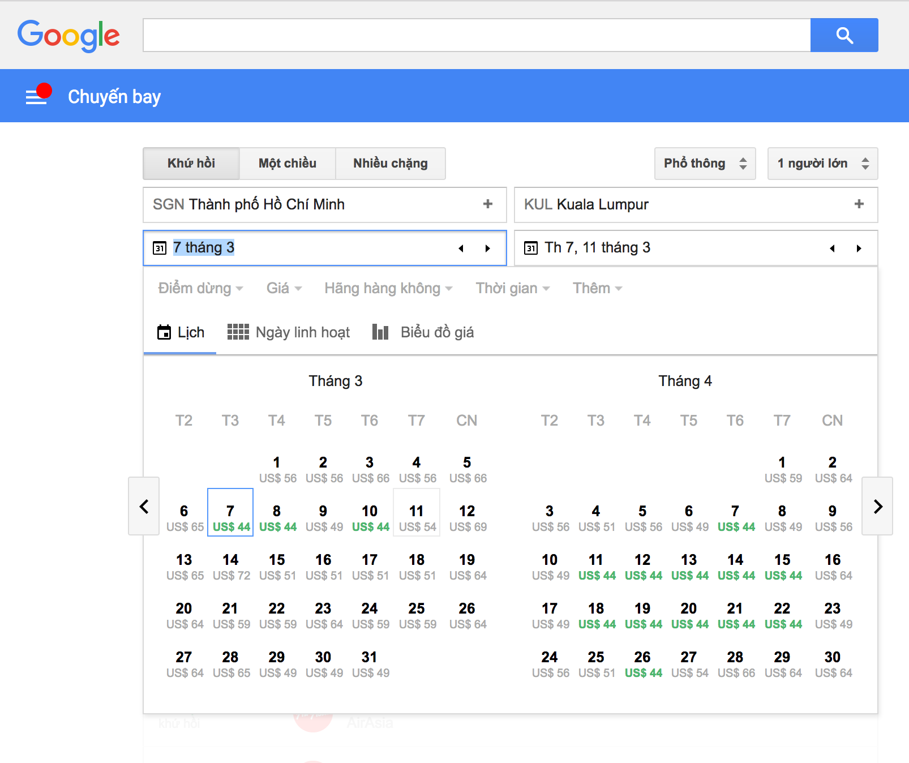This screenshot has height=763, width=909.
Task: Switch to Ngày linh hoạt tab
Action: [289, 332]
